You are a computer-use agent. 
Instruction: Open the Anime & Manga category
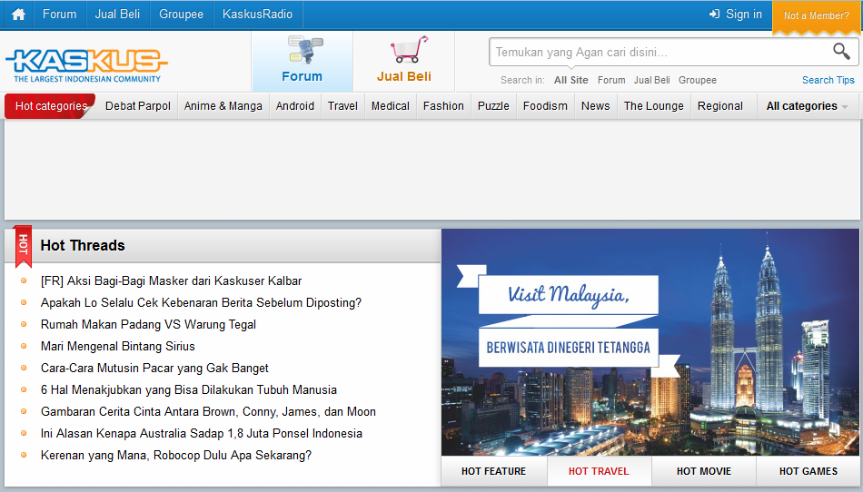coord(223,106)
